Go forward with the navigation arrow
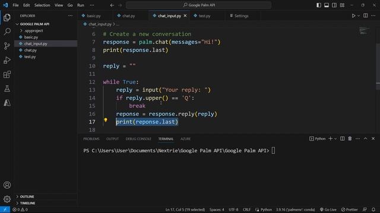 click(x=120, y=5)
